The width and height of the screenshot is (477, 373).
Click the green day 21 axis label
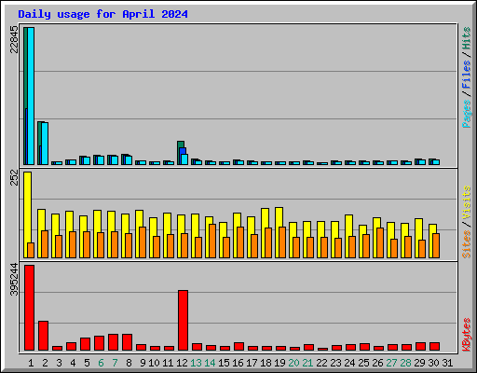coord(307,363)
